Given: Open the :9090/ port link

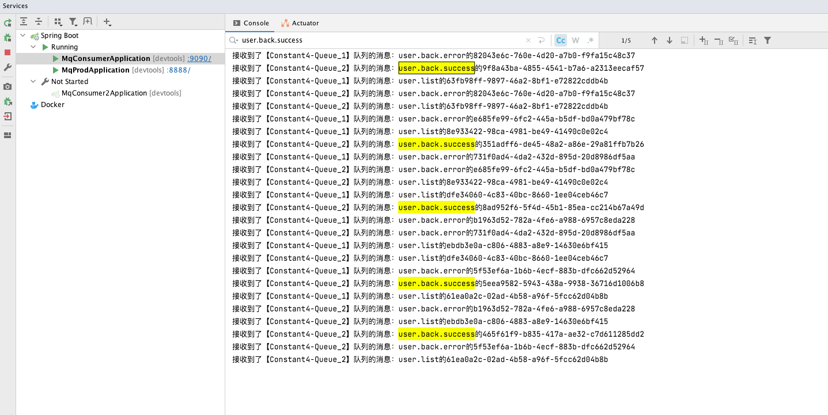Looking at the screenshot, I should click(199, 59).
